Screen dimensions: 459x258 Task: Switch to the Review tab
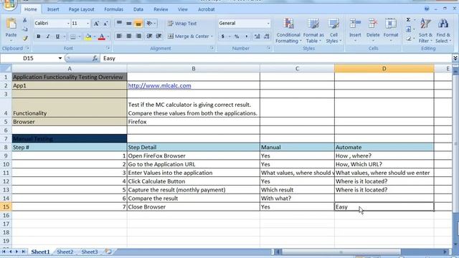point(161,9)
